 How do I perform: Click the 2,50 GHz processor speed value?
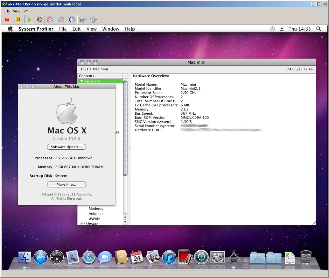pyautogui.click(x=189, y=93)
